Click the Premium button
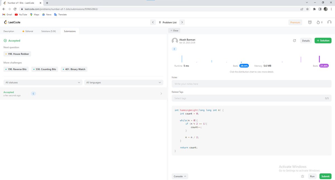 [x=295, y=22]
